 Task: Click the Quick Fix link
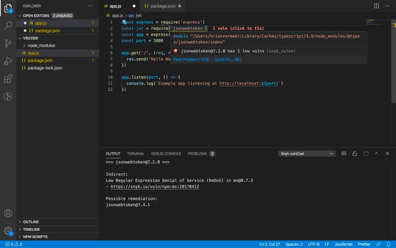pos(228,59)
